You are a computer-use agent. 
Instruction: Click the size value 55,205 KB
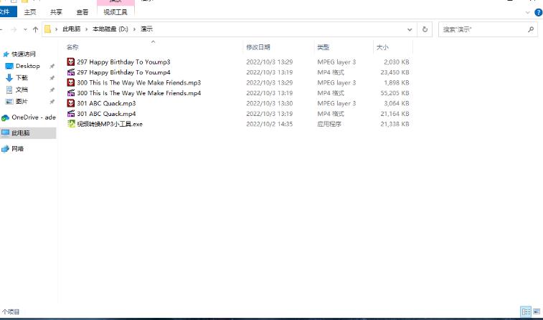click(395, 93)
